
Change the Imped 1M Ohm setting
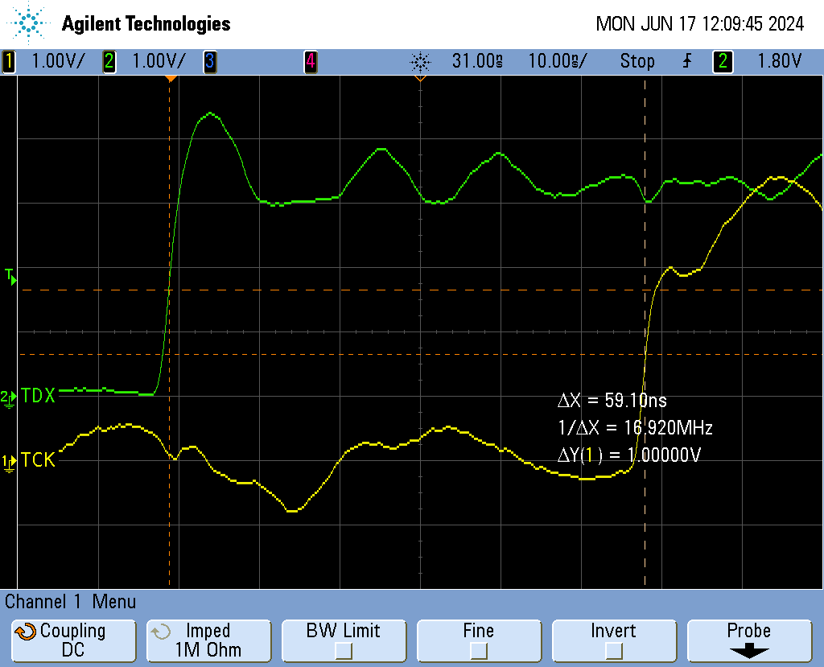(208, 640)
